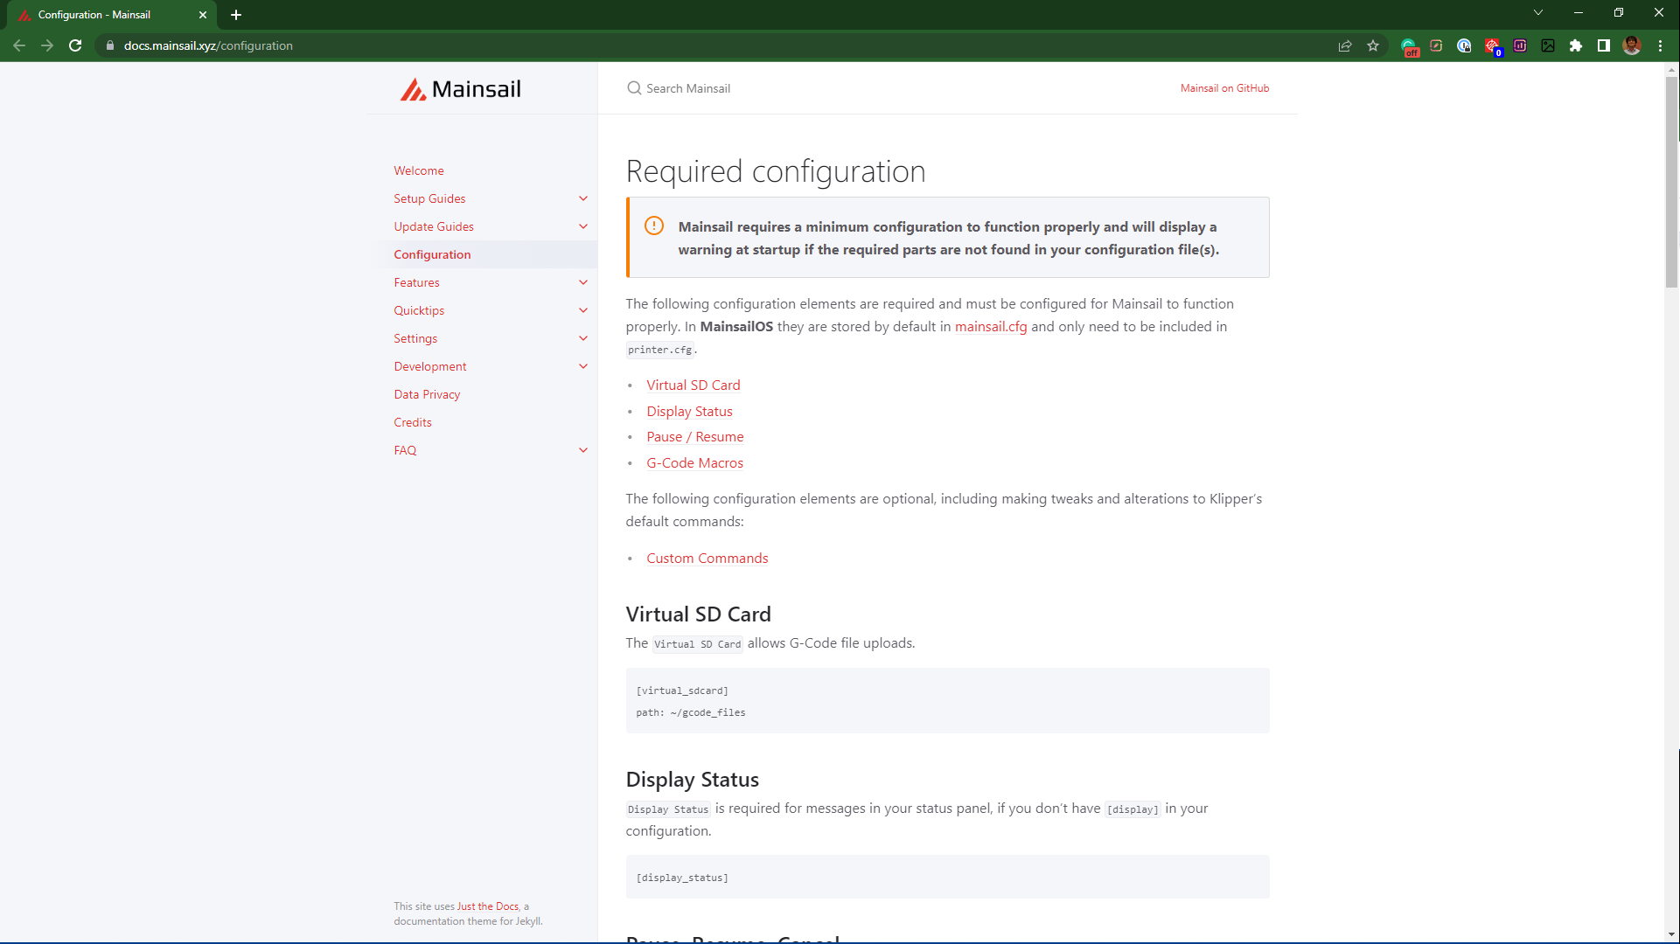Open the Development link
The height and width of the screenshot is (944, 1680).
point(430,366)
